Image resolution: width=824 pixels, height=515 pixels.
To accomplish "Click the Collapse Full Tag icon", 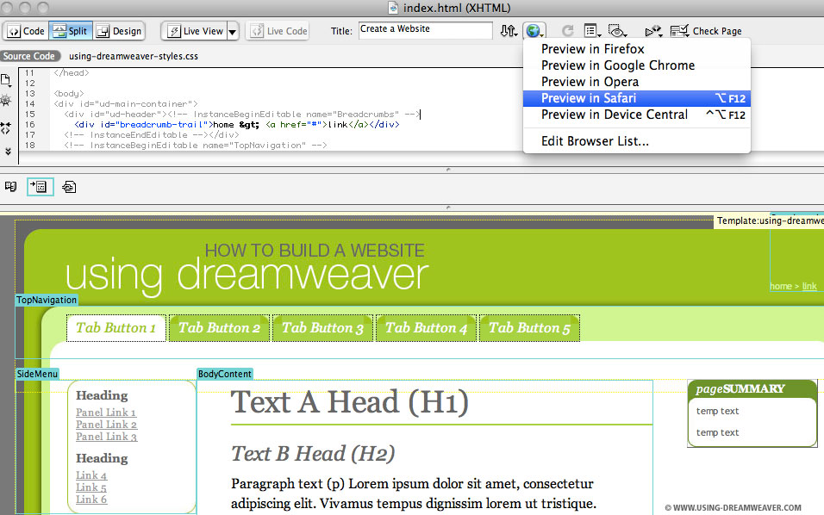I will (6, 127).
